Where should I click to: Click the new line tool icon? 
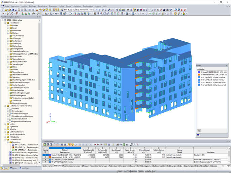(8, 13)
